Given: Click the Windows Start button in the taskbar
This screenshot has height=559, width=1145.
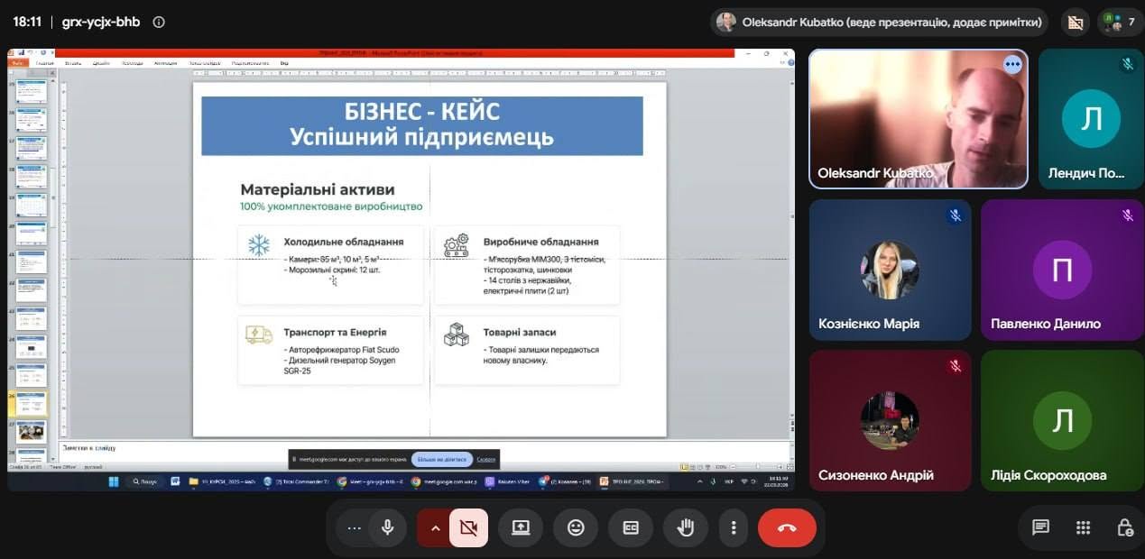Looking at the screenshot, I should pos(114,481).
